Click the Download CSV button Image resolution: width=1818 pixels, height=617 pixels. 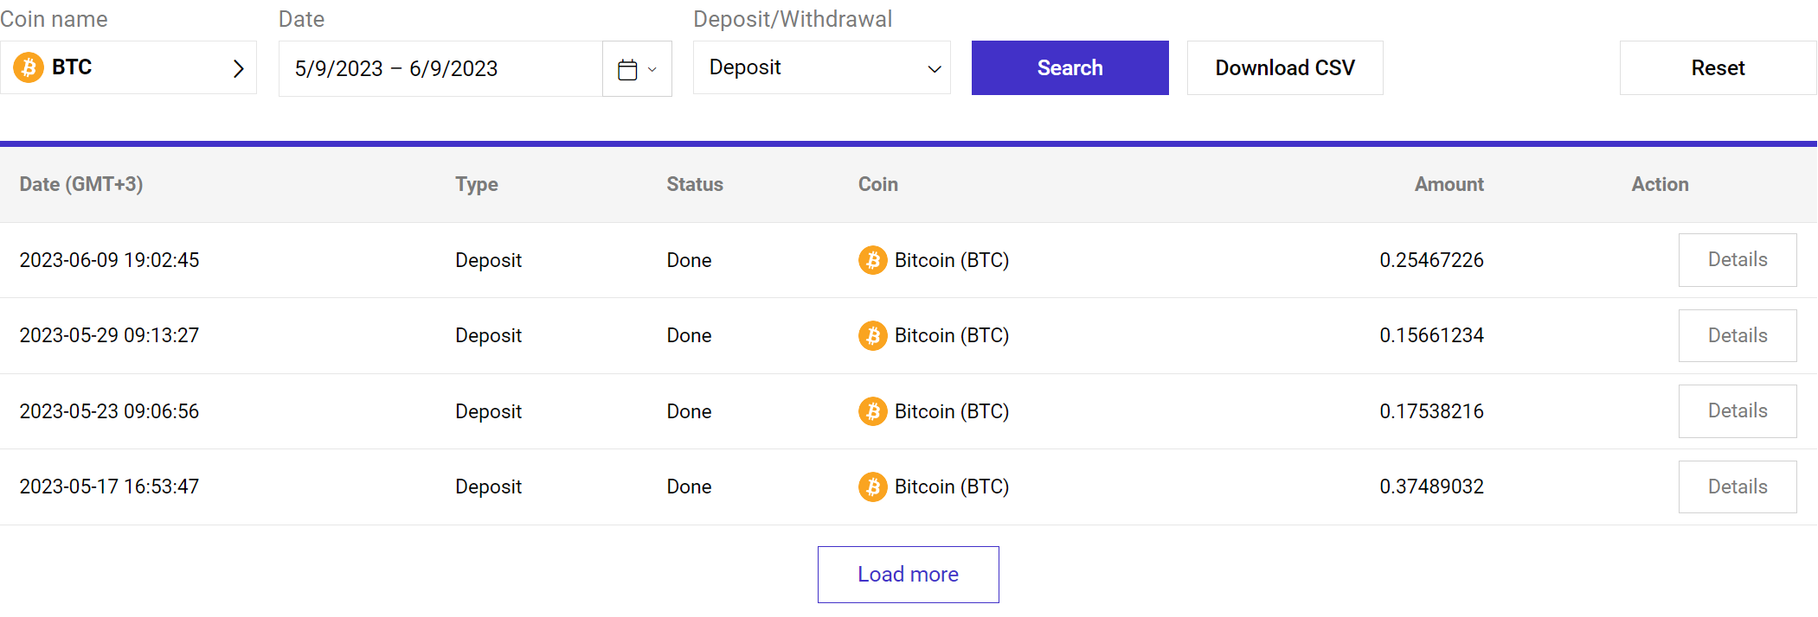click(x=1285, y=67)
